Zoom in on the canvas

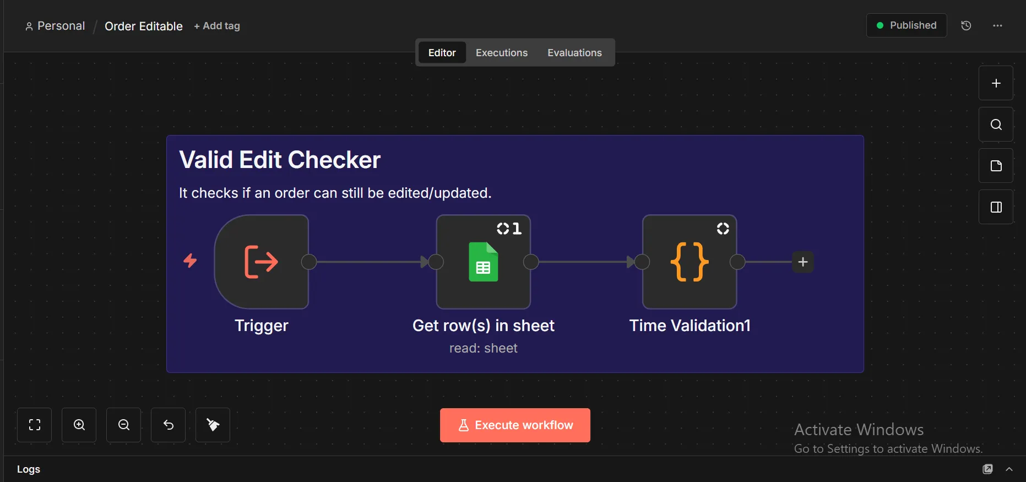click(x=79, y=425)
